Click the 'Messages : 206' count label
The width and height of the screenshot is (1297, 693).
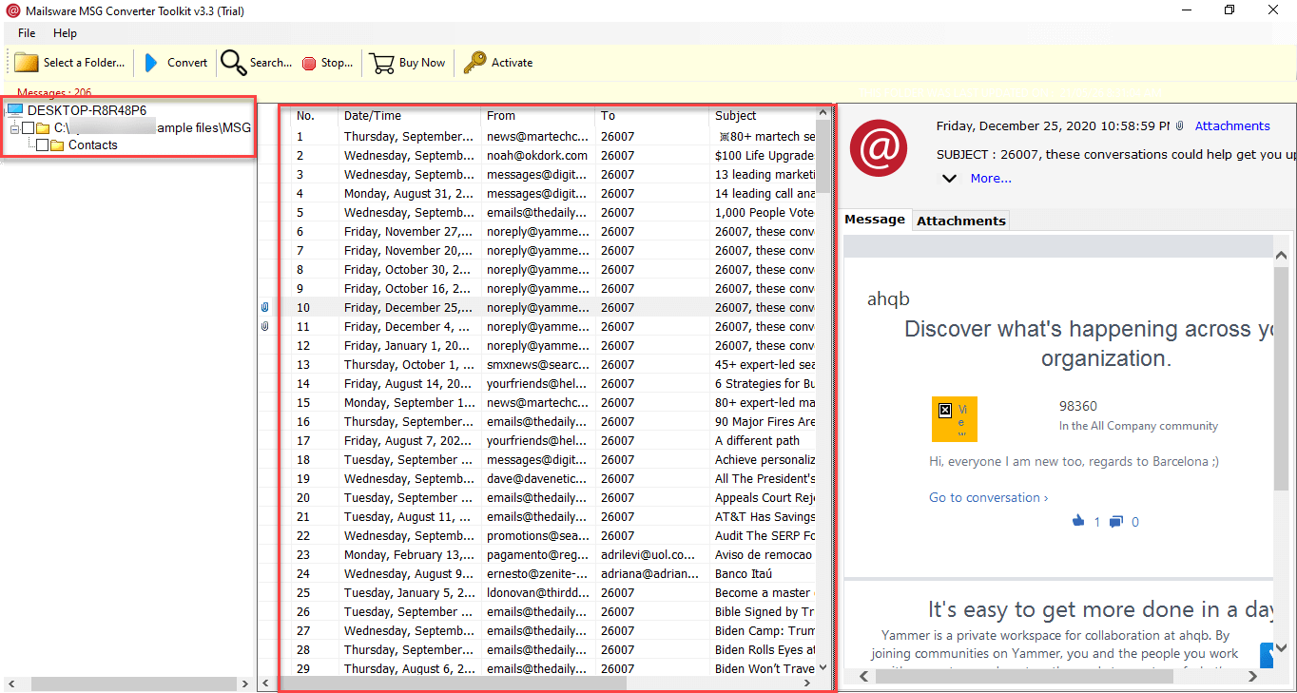(54, 92)
